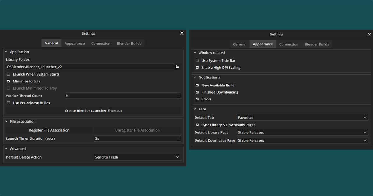Switch to Connection tab in left window

[101, 44]
